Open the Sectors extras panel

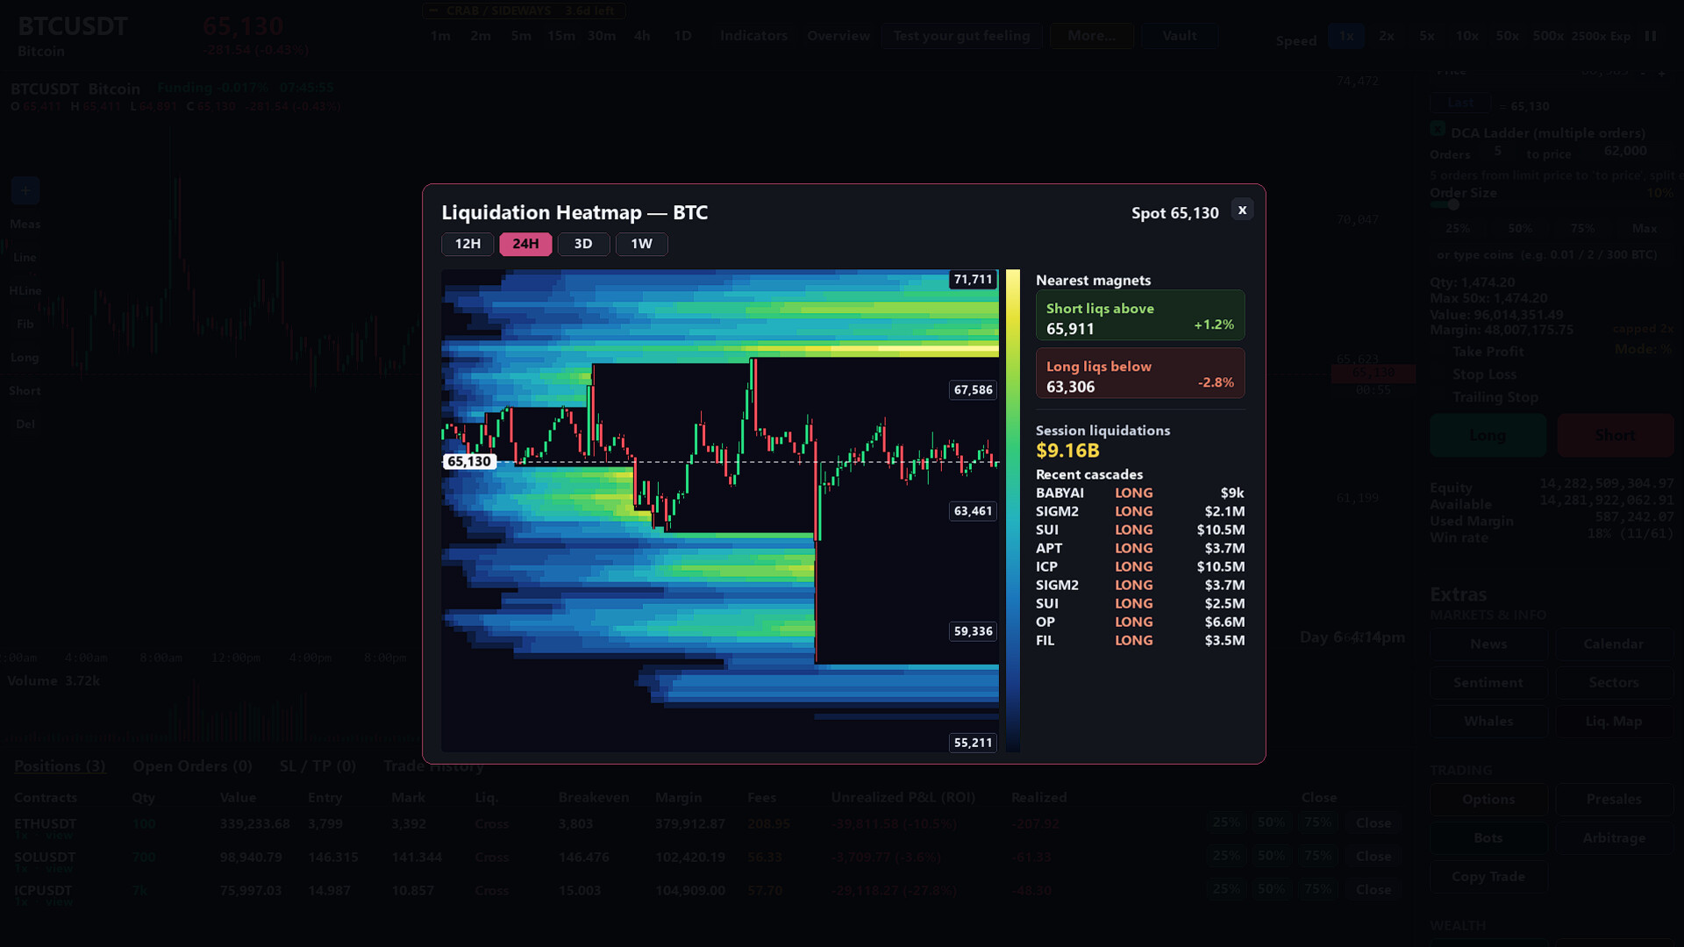1614,683
